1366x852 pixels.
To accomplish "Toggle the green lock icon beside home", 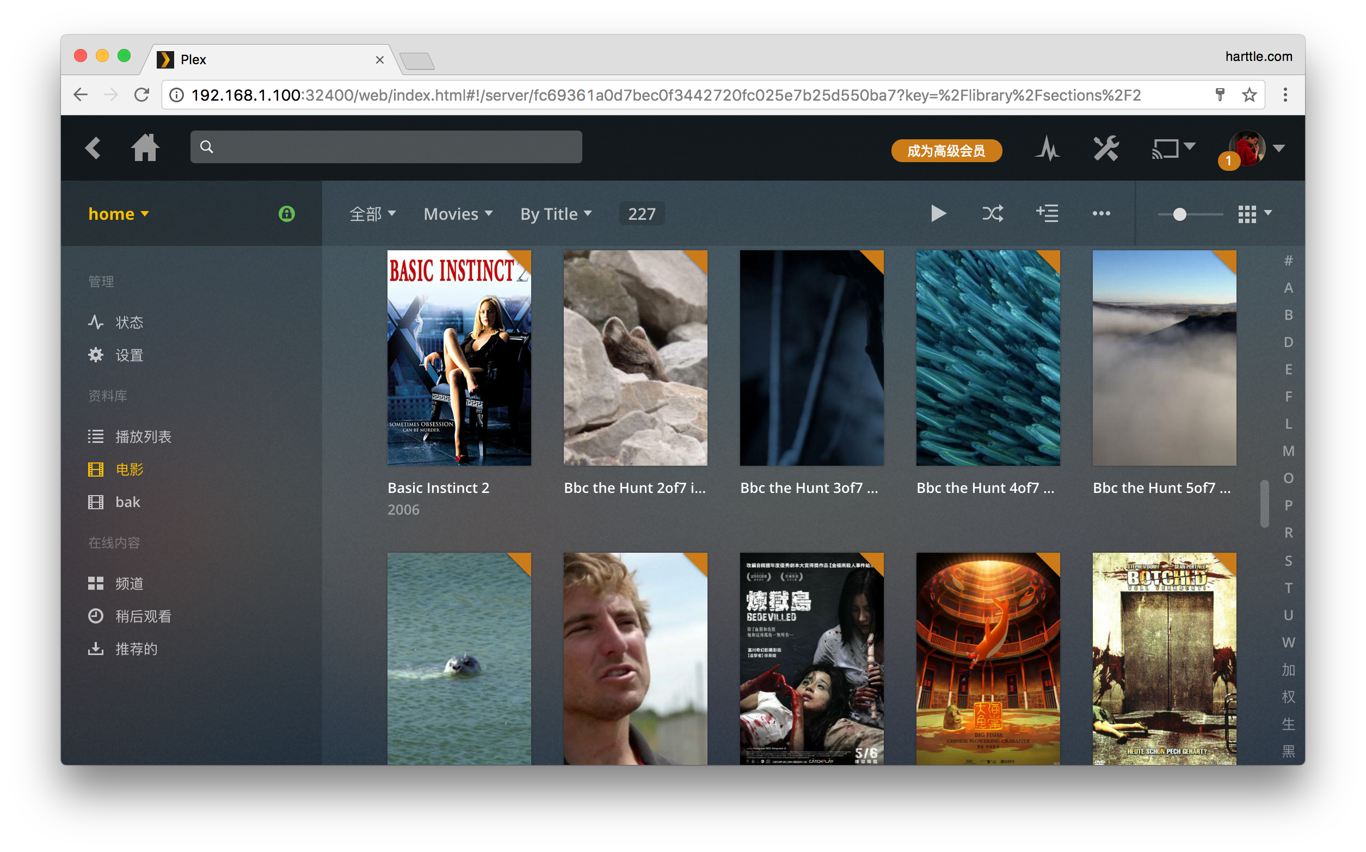I will (x=286, y=214).
